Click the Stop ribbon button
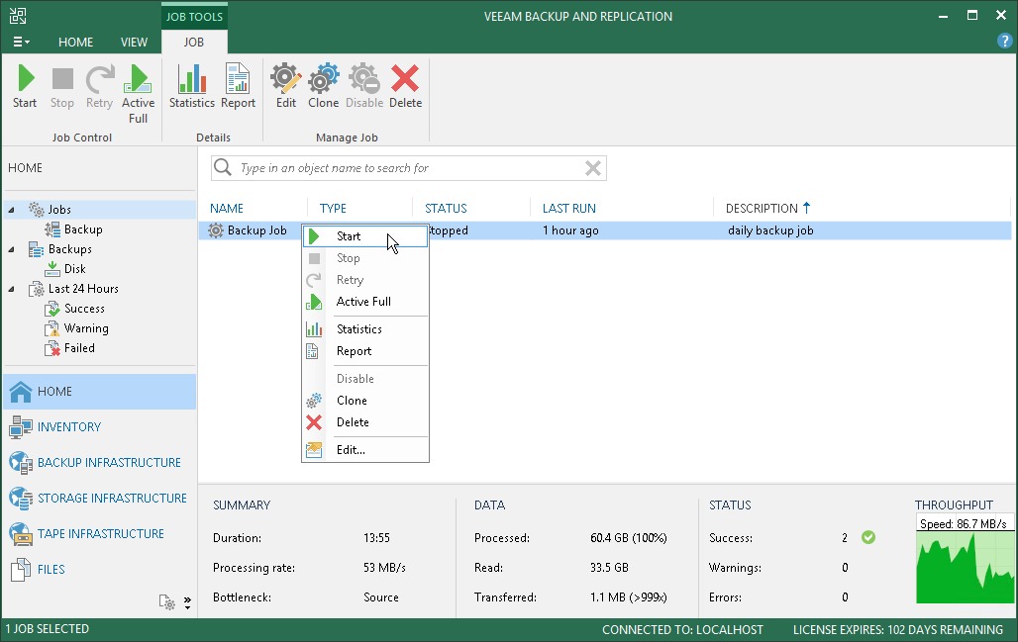Image resolution: width=1018 pixels, height=642 pixels. click(62, 86)
